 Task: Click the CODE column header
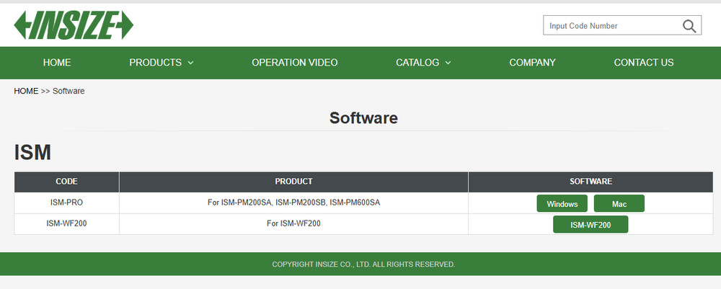tap(66, 182)
